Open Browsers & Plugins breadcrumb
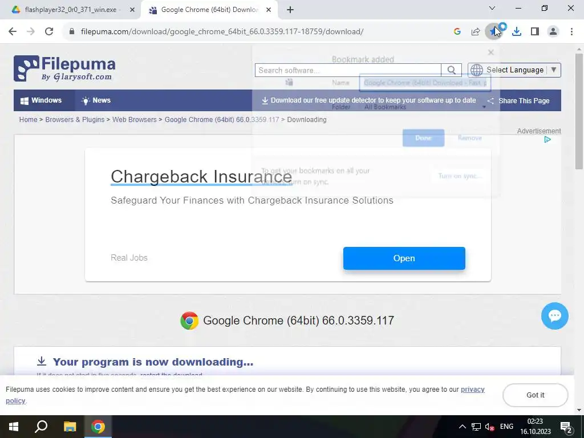Viewport: 584px width, 438px height. [x=75, y=120]
